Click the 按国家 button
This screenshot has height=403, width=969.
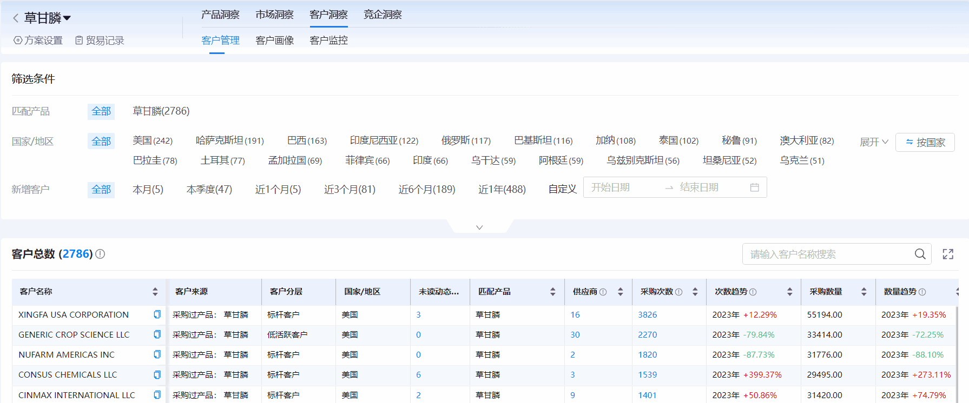[x=925, y=142]
